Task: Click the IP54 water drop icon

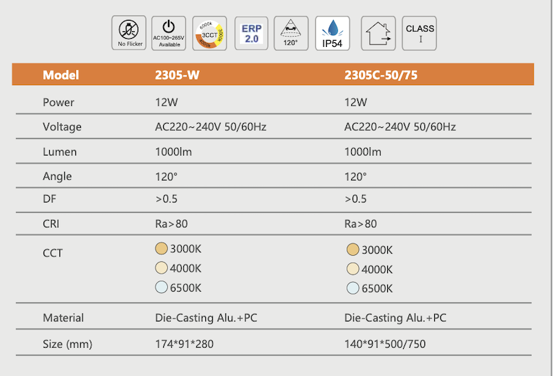Action: (332, 33)
